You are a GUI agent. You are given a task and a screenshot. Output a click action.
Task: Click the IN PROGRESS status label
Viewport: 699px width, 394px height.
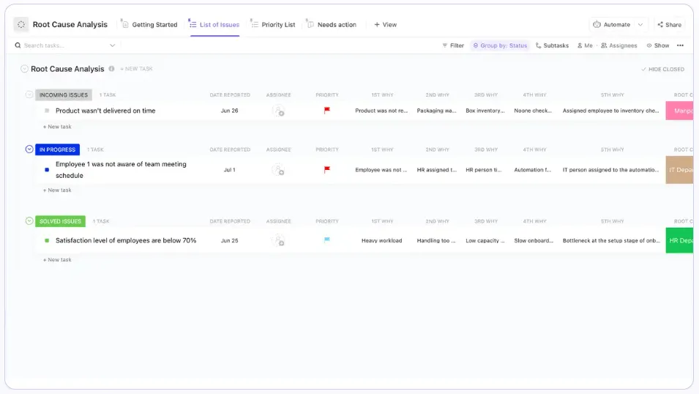[x=57, y=149]
